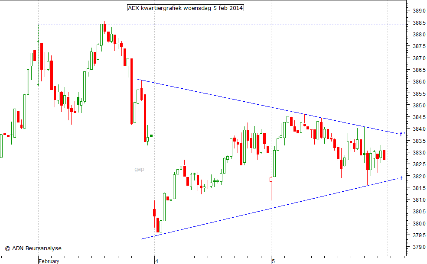The image size is (427, 264).
Task: Click the 386.0 price axis value
Action: [x=419, y=81]
